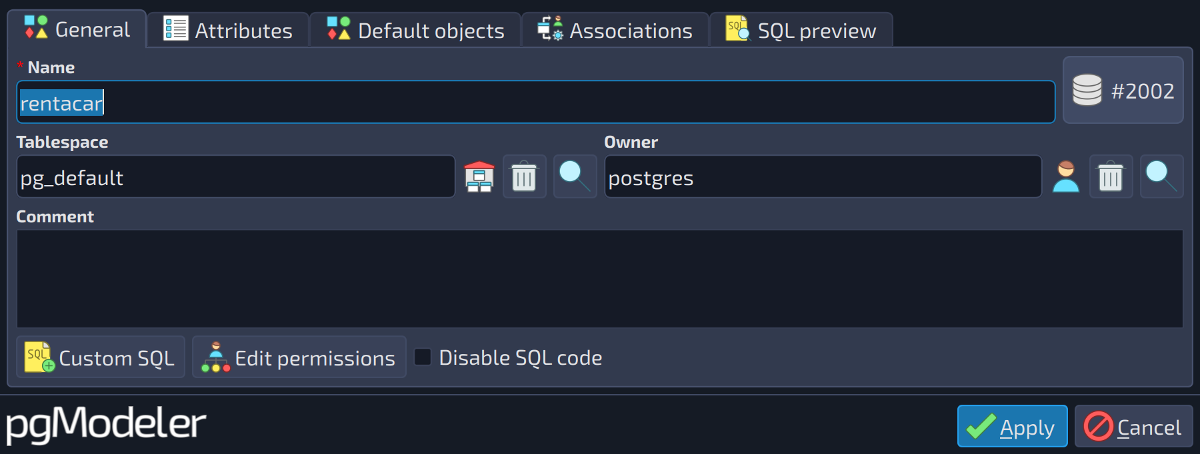Click the tablespace object icon
Viewport: 1200px width, 454px height.
tap(479, 177)
